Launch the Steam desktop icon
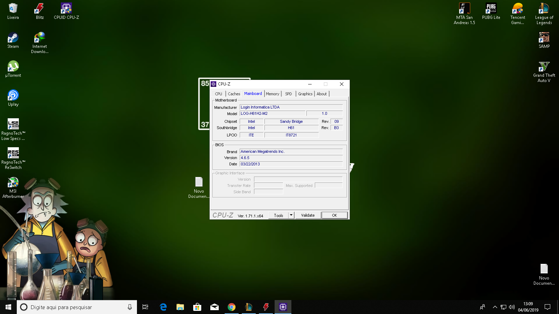 click(x=13, y=40)
